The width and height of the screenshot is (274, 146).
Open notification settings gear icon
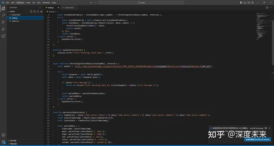[x=266, y=128]
